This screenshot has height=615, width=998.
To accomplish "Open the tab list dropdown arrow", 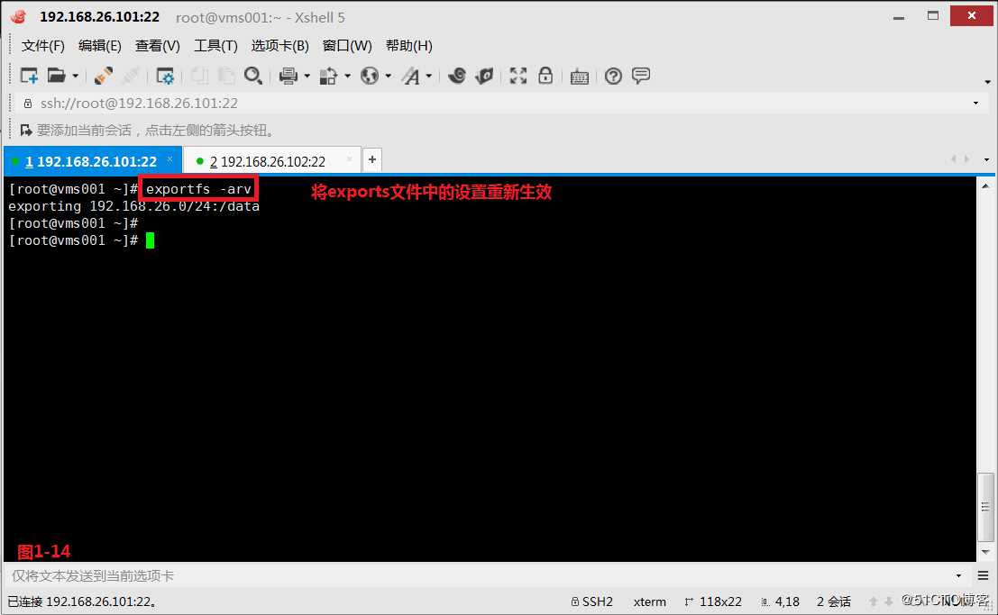I will pyautogui.click(x=986, y=159).
